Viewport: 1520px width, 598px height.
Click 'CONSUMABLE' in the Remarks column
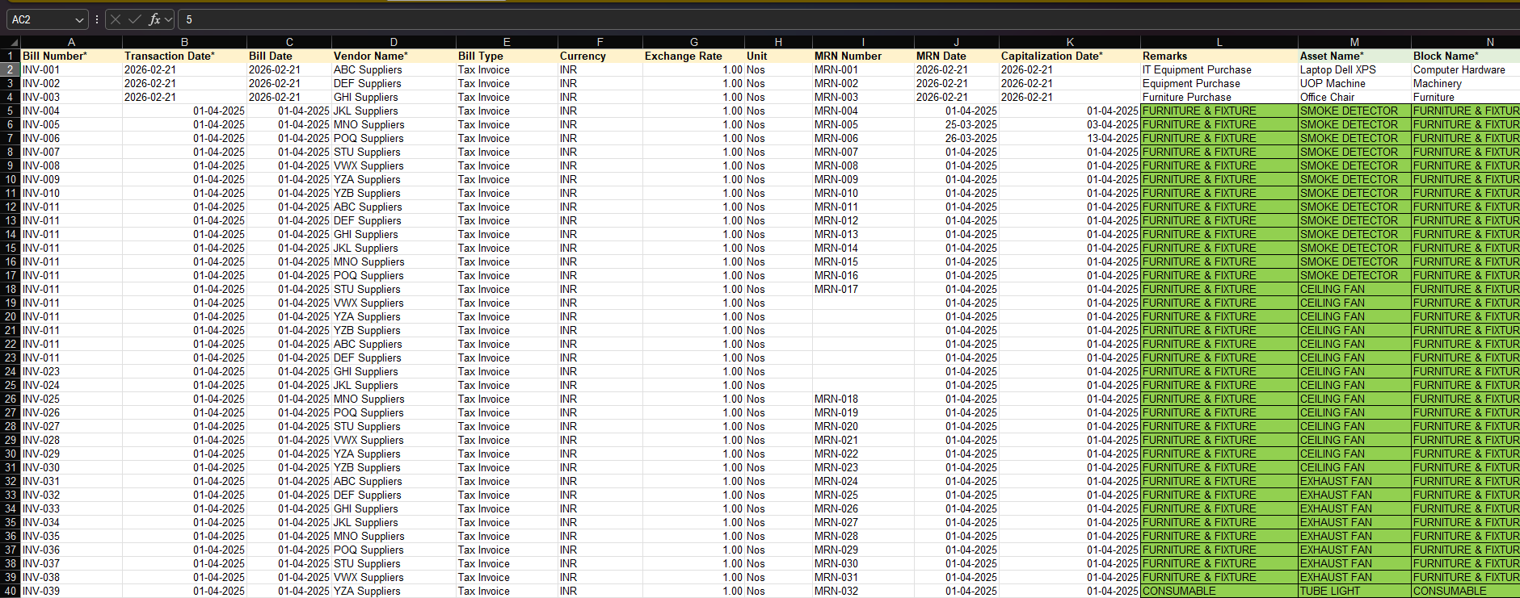[x=1219, y=591]
